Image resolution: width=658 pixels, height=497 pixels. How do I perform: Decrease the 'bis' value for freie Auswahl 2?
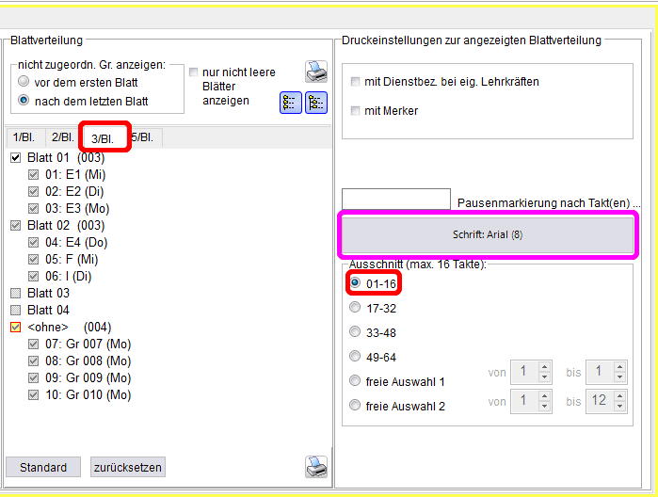point(619,409)
